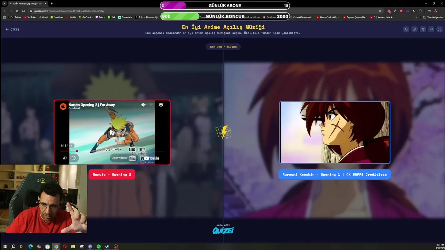Open Opera browser from taskbar
The width and height of the screenshot is (445, 250).
click(x=64, y=247)
